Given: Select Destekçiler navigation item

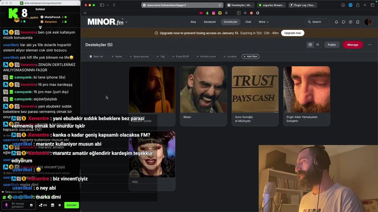Looking at the screenshot, I should [231, 22].
